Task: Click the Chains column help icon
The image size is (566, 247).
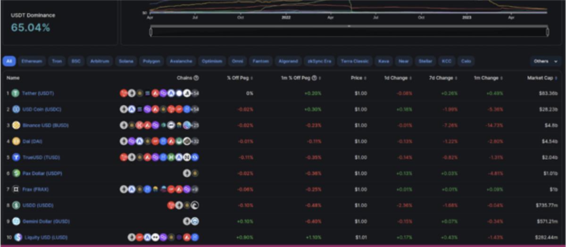Action: [196, 78]
